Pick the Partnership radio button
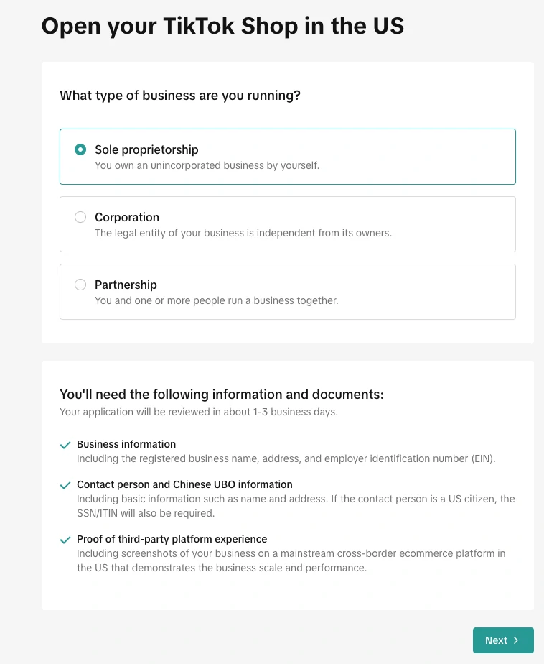This screenshot has height=664, width=544. pyautogui.click(x=80, y=285)
